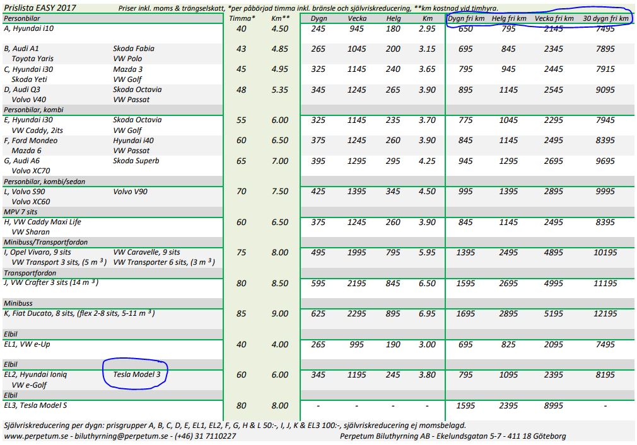Click the 'Volvo XC70' car name
The image size is (637, 445).
tap(31, 171)
